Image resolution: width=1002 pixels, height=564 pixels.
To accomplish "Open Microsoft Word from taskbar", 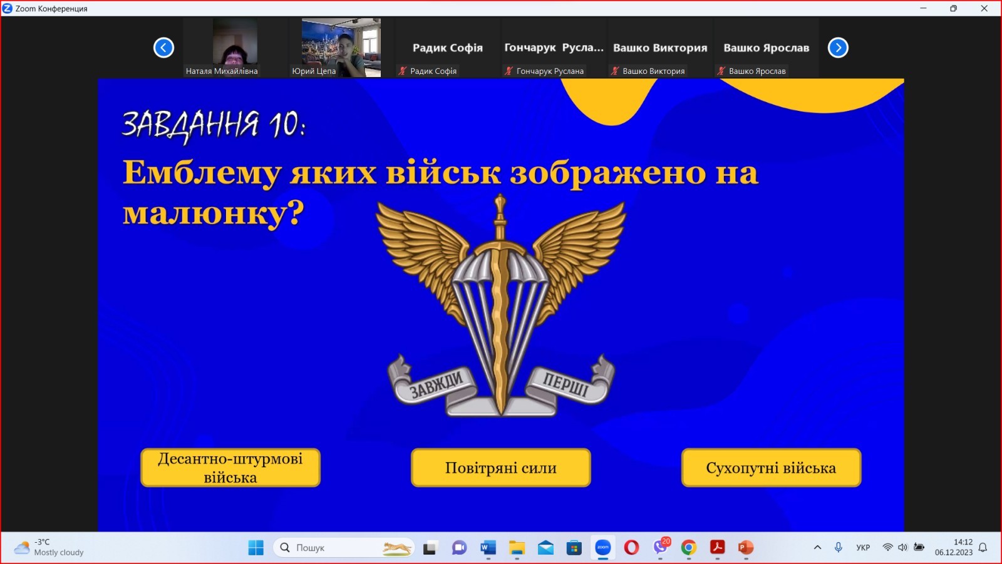I will pos(488,548).
